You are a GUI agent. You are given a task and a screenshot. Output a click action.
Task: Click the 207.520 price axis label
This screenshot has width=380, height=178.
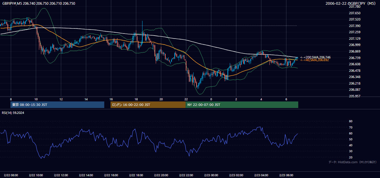[355, 19]
